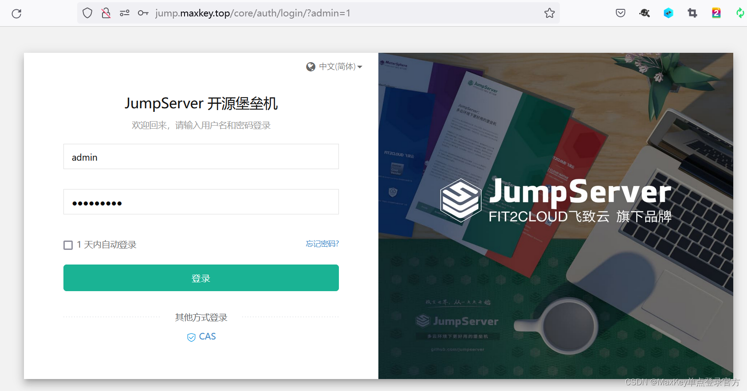Click the JumpServer 开源堡垒机 heading
Image resolution: width=747 pixels, height=391 pixels.
tap(201, 103)
